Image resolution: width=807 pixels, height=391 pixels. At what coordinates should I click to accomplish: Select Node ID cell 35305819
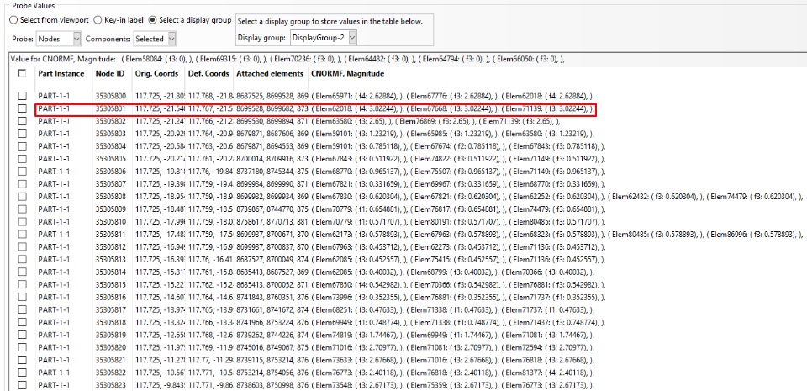pyautogui.click(x=111, y=335)
